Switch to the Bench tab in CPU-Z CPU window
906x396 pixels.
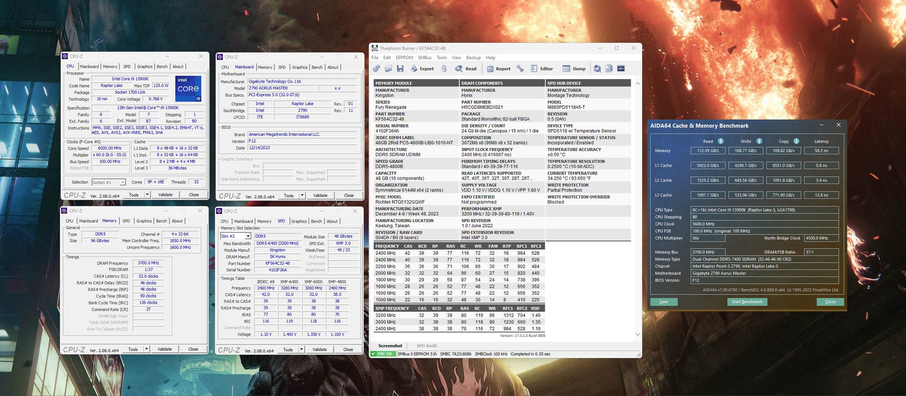pyautogui.click(x=162, y=66)
